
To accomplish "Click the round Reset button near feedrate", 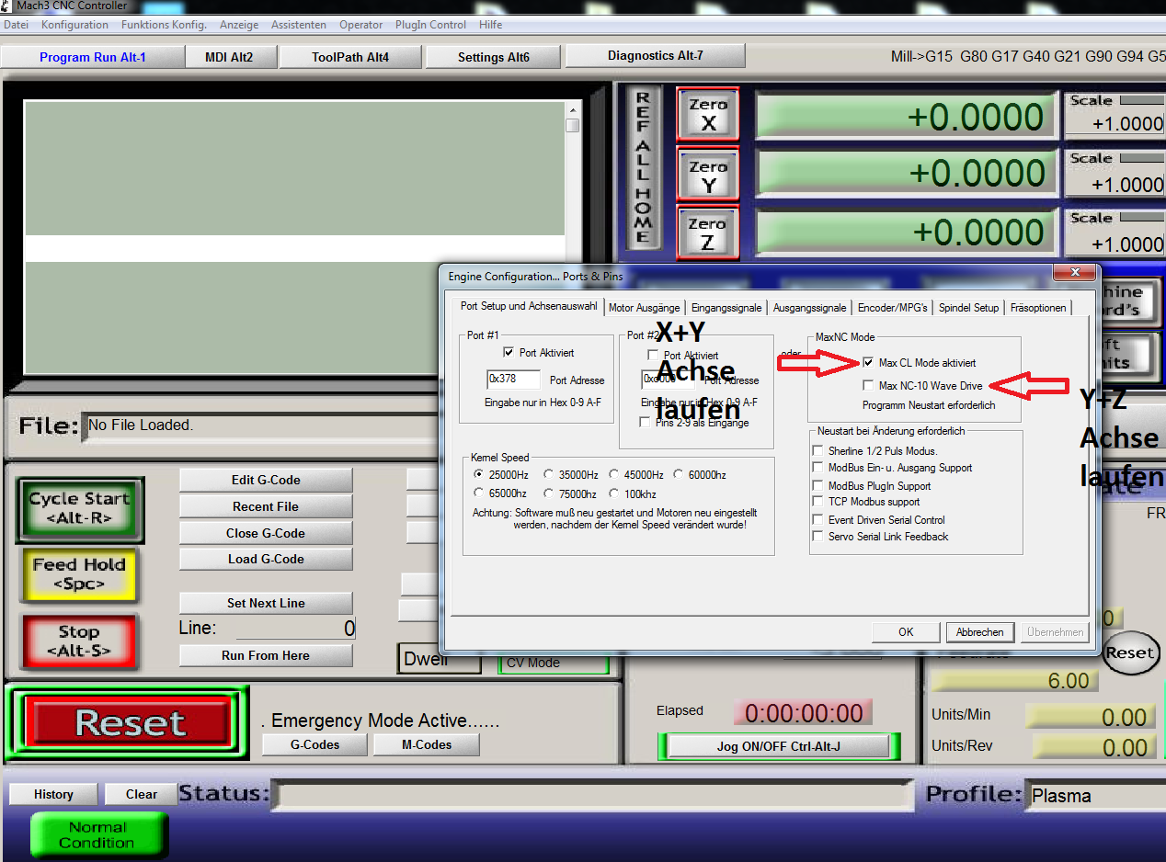I will [1130, 652].
